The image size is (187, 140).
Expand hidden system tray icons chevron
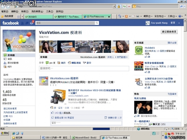pos(163,135)
